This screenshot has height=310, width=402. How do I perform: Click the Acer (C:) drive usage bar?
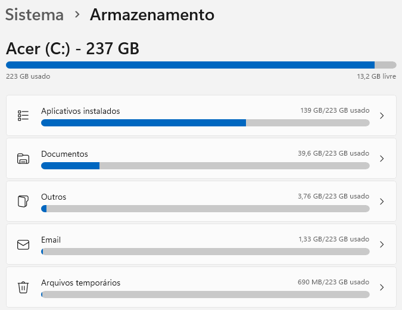[x=201, y=65]
